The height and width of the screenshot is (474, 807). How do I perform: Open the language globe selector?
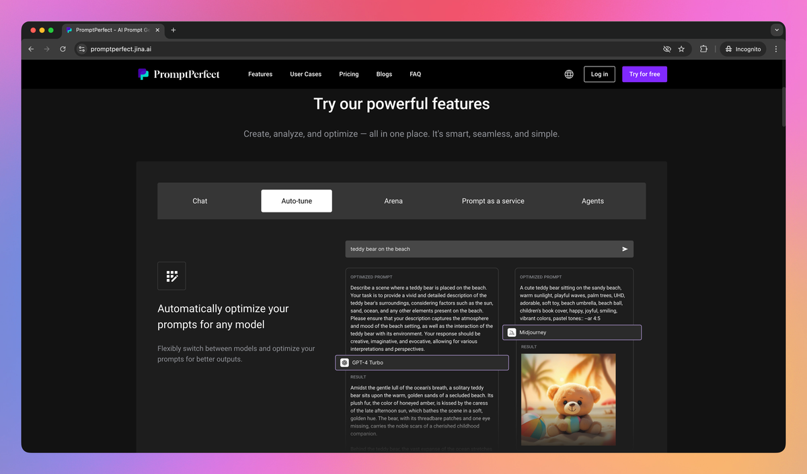569,74
